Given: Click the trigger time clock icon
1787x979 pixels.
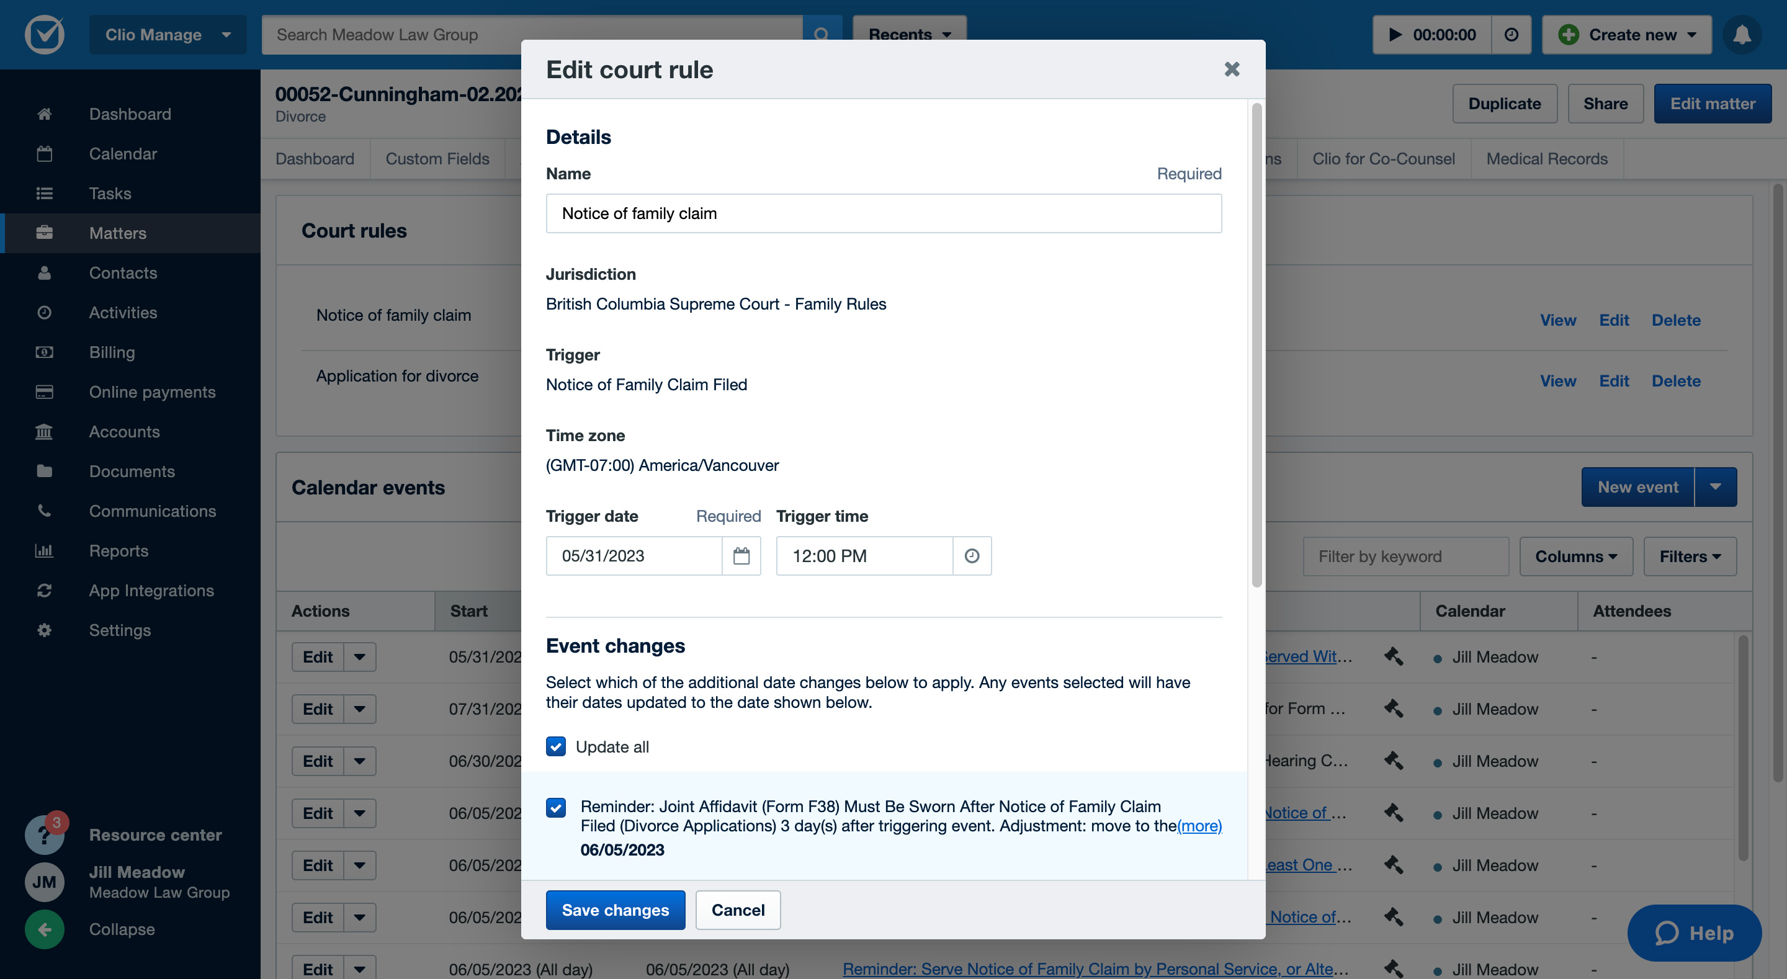Looking at the screenshot, I should [971, 556].
